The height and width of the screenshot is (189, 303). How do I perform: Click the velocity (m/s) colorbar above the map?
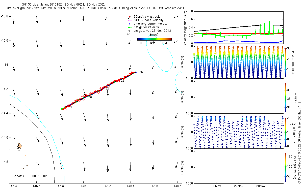pyautogui.click(x=155, y=39)
